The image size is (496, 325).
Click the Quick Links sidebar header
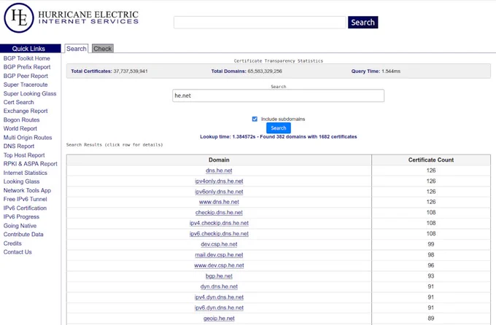[31, 48]
